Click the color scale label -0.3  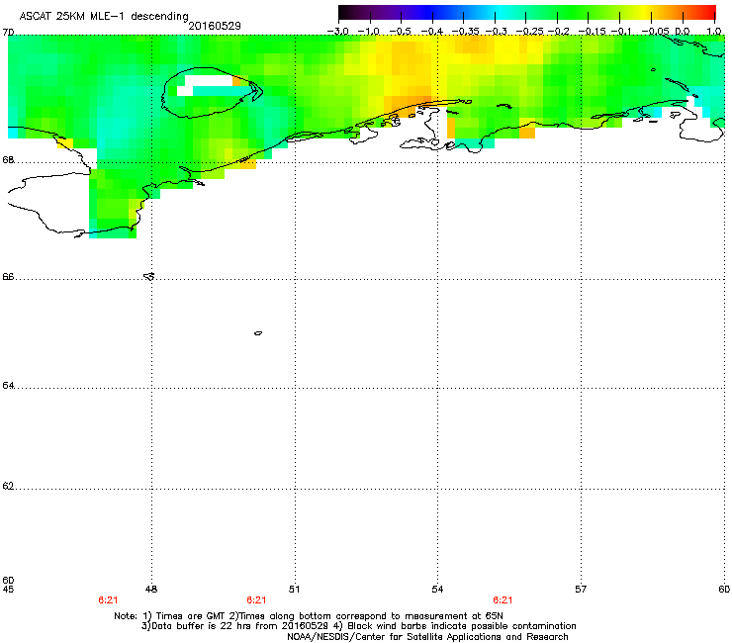[496, 32]
